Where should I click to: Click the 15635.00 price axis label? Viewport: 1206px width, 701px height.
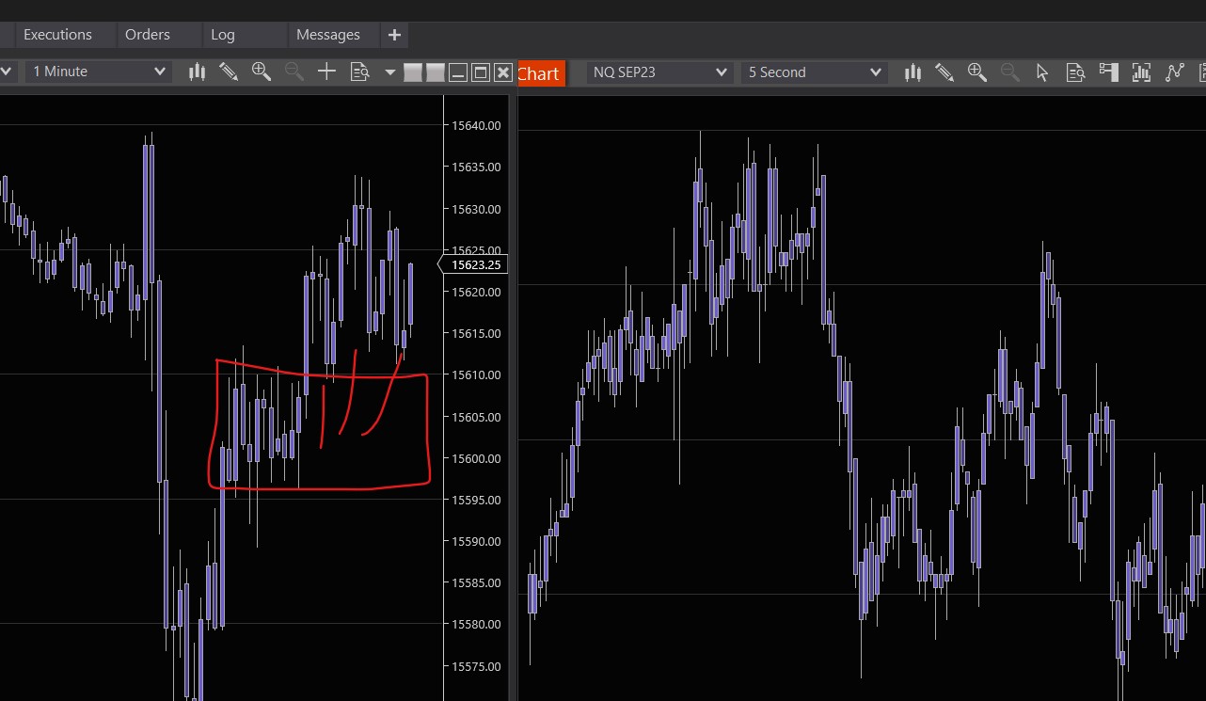coord(476,167)
